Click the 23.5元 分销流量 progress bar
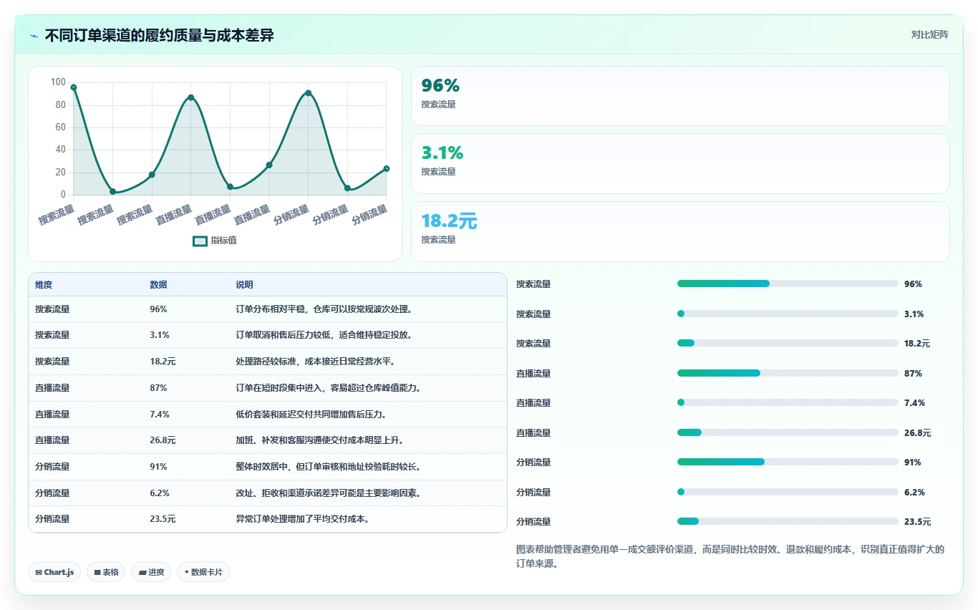Image resolution: width=978 pixels, height=610 pixels. 788,521
